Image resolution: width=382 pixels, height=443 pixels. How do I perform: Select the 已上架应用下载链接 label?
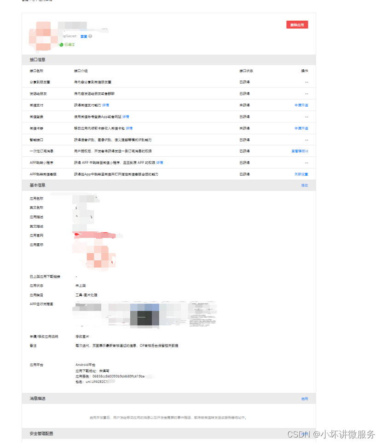(45, 276)
